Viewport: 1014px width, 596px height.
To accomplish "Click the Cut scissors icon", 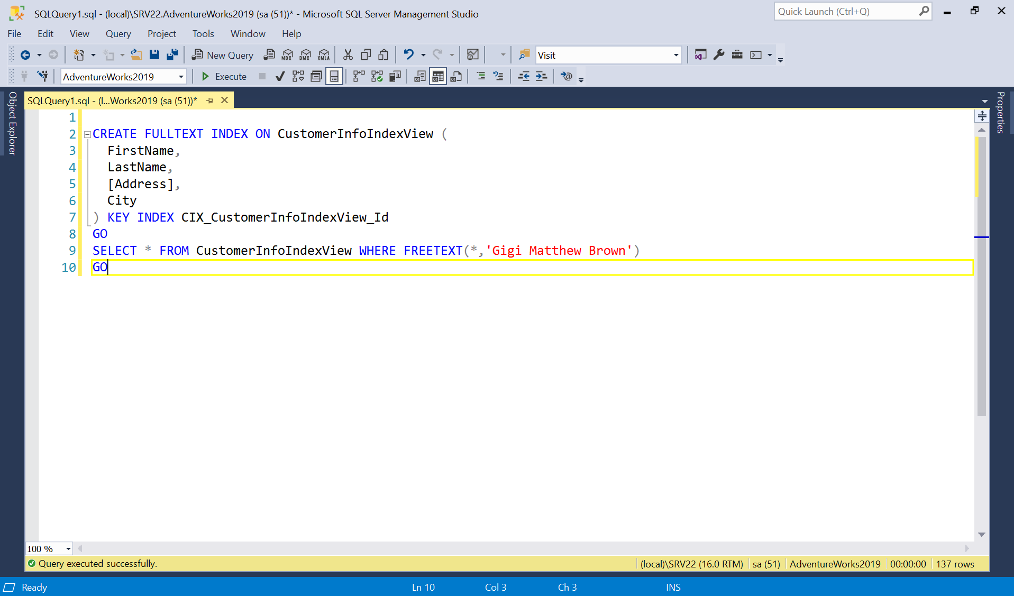I will pos(348,55).
